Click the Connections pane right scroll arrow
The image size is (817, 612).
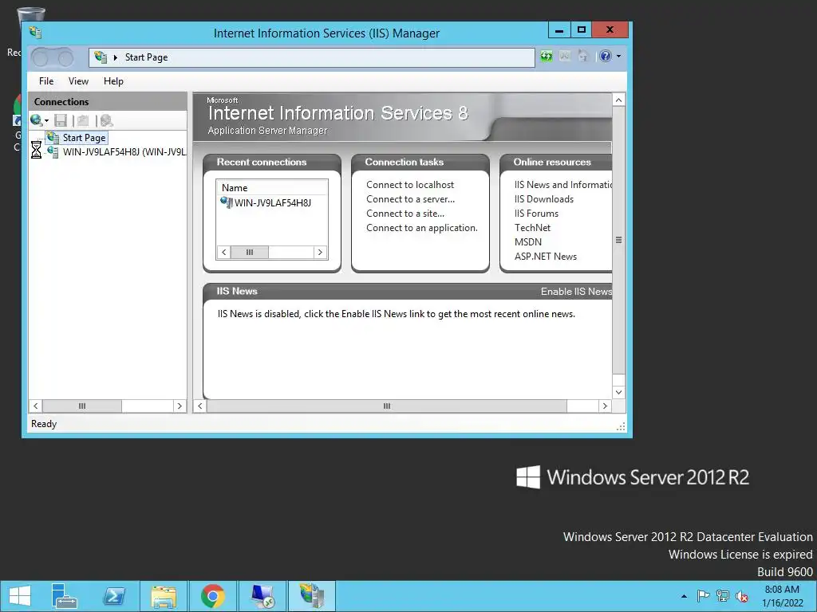[180, 406]
